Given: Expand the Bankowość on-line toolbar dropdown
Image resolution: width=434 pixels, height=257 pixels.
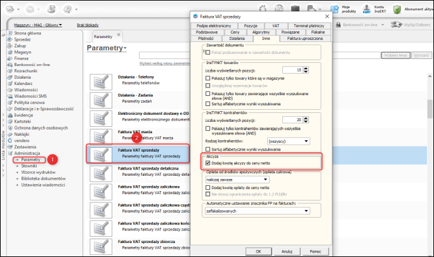Looking at the screenshot, I should coord(383,25).
